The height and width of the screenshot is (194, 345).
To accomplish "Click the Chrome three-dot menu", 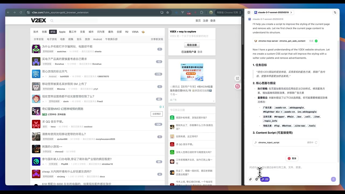I will point(240,12).
